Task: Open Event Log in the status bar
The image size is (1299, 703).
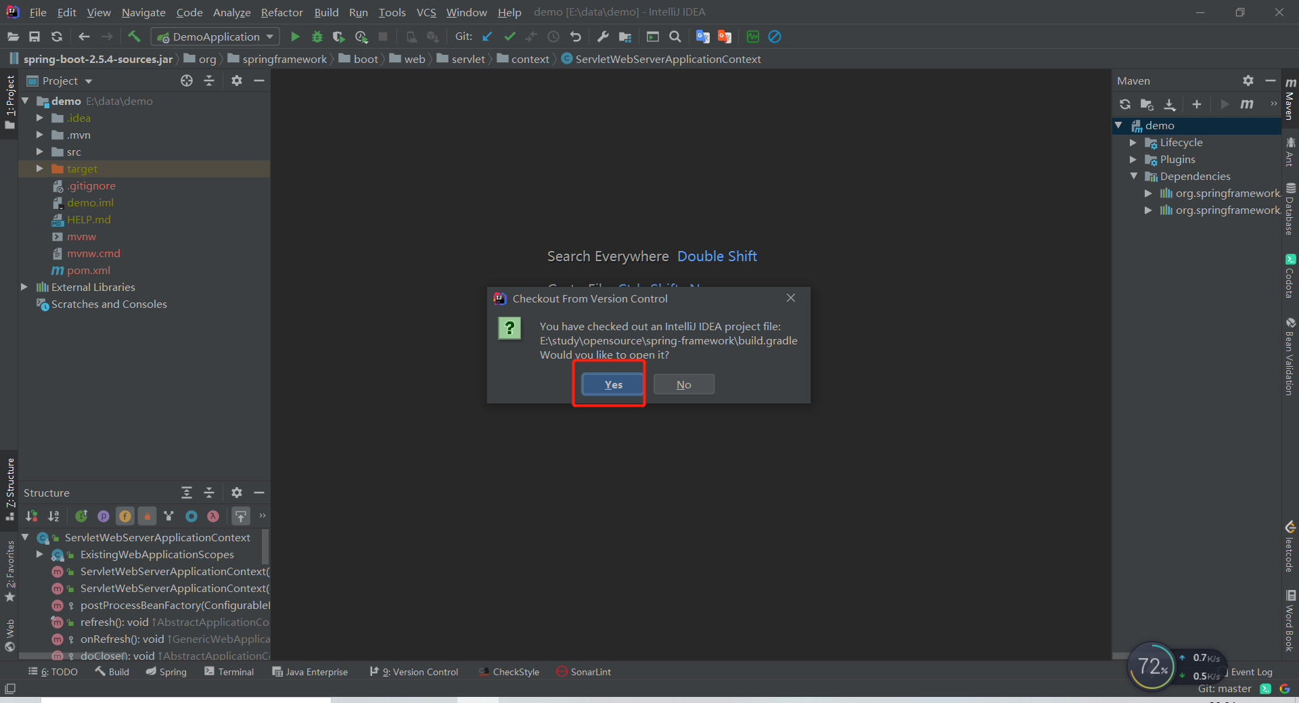Action: (1251, 672)
